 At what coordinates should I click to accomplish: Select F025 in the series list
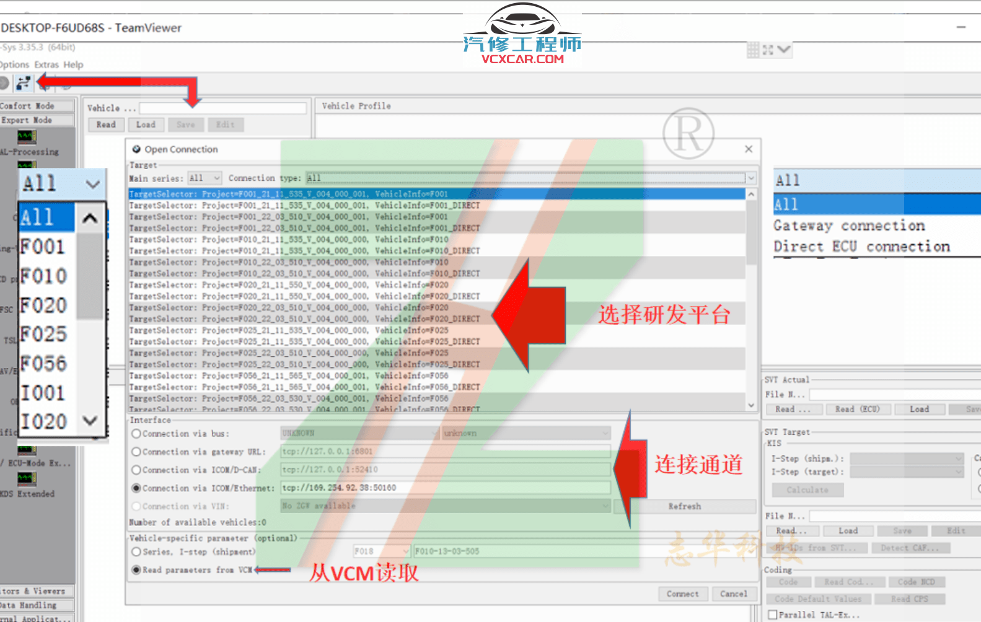47,335
